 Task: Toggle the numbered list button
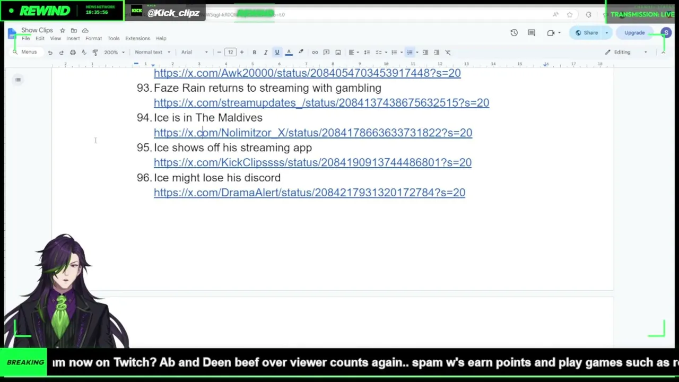(x=410, y=52)
